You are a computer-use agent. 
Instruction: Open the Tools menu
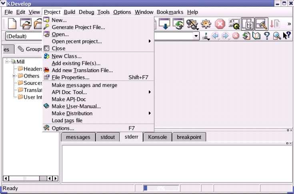[x=103, y=12]
